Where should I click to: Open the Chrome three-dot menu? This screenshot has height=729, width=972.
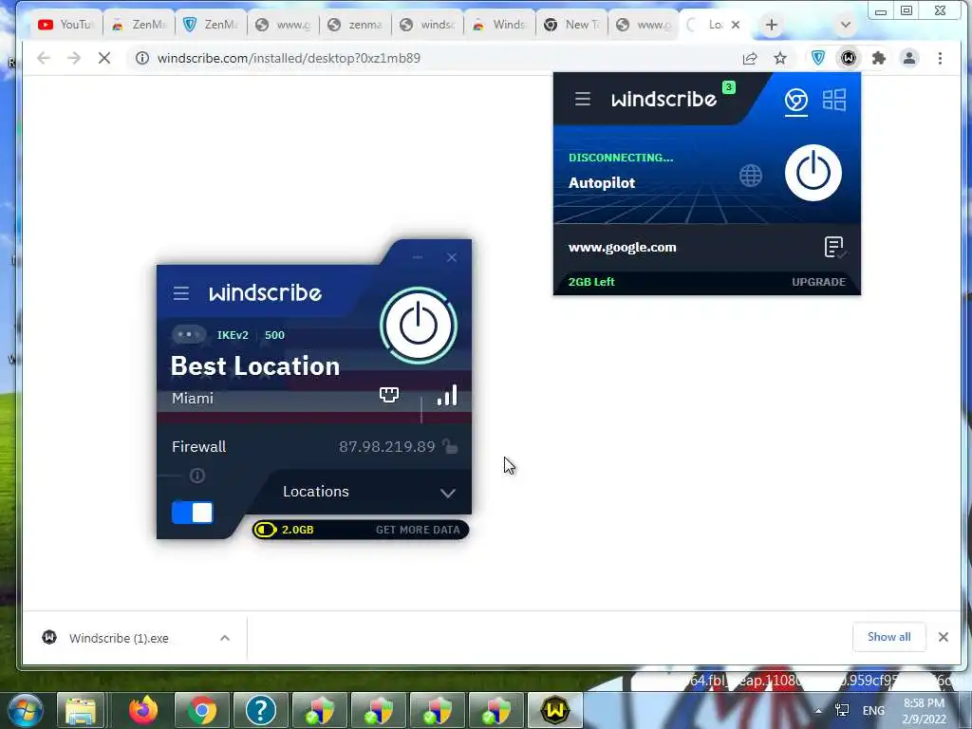[940, 58]
